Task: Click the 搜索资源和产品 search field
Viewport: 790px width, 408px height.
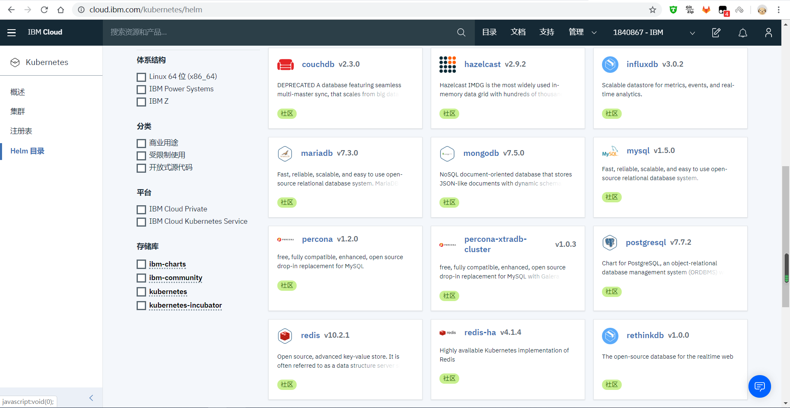Action: (x=280, y=32)
